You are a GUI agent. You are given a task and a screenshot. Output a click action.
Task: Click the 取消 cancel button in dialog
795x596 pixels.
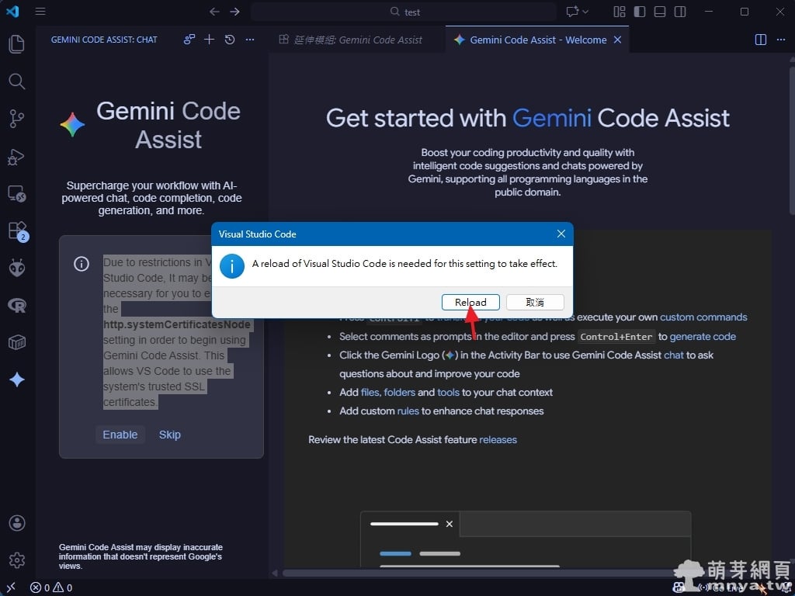(x=535, y=303)
